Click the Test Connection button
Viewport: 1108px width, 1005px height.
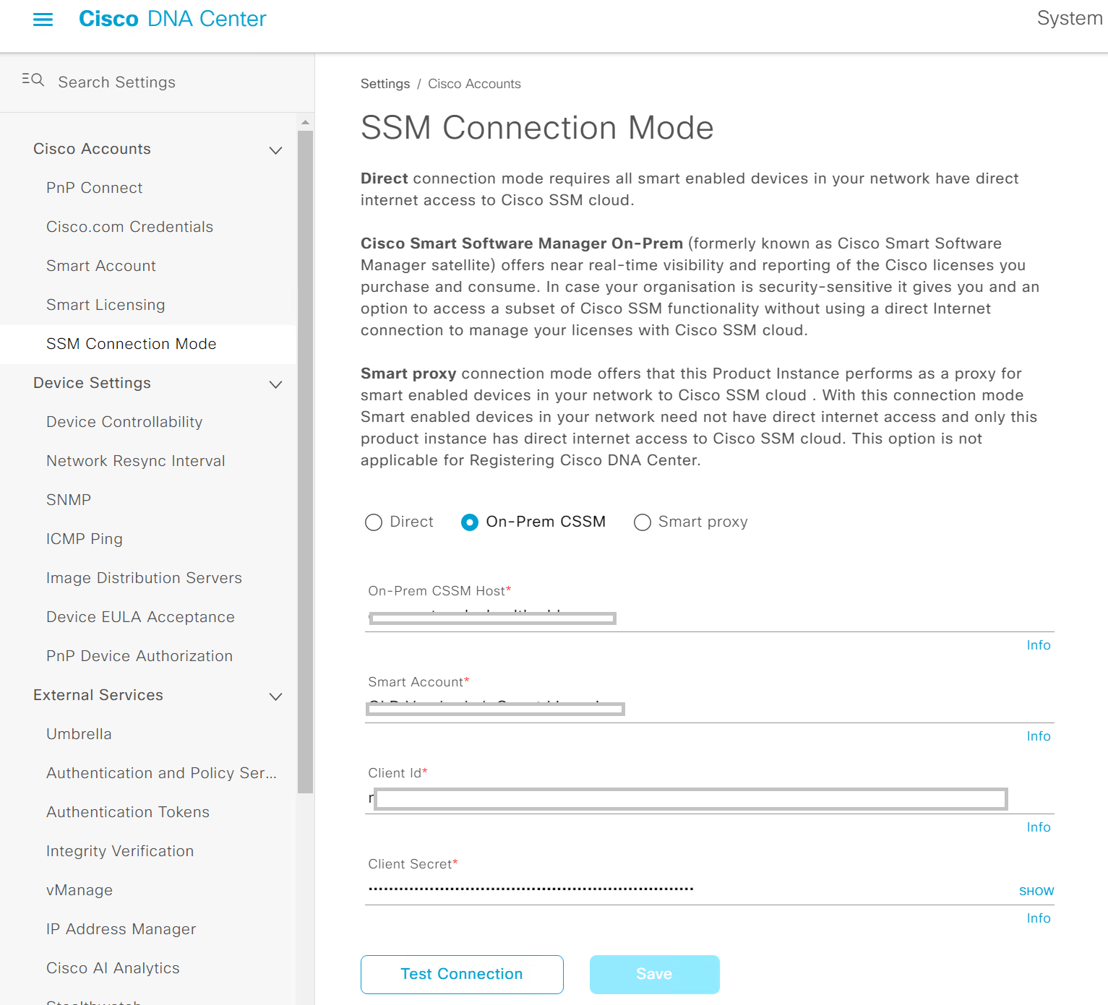coord(461,974)
